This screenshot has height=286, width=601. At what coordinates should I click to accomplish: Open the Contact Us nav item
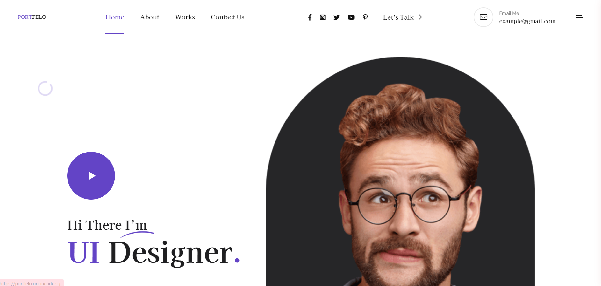(227, 17)
